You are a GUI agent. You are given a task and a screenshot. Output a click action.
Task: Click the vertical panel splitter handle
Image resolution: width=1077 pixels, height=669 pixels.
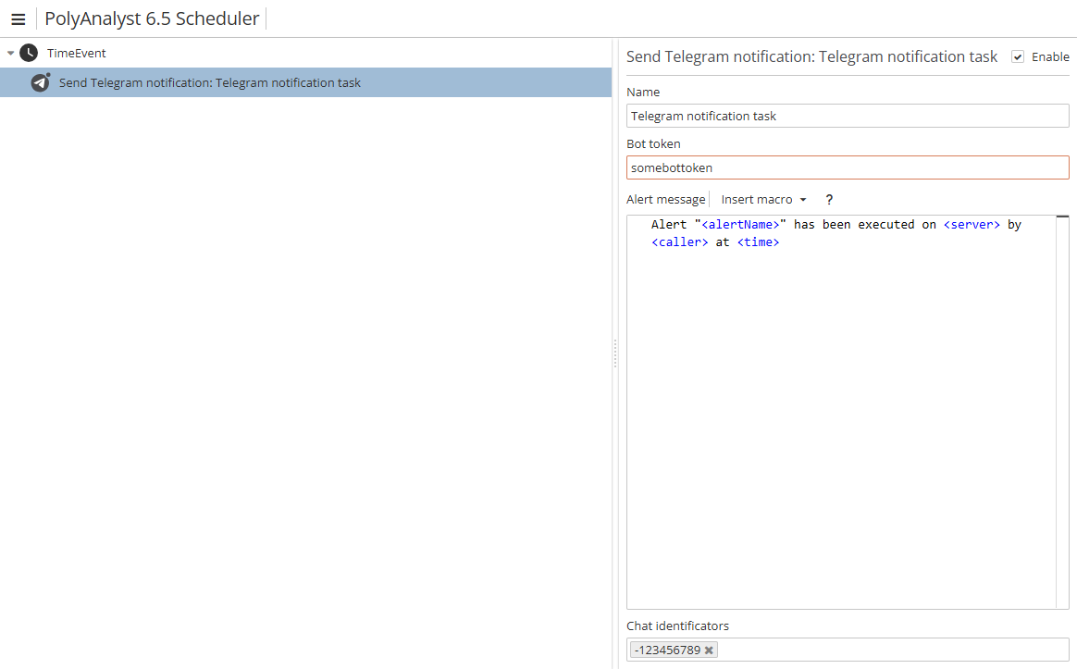coord(614,353)
